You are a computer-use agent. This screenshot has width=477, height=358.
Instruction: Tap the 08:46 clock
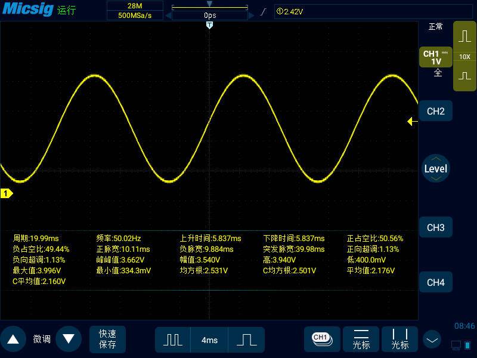tap(464, 326)
